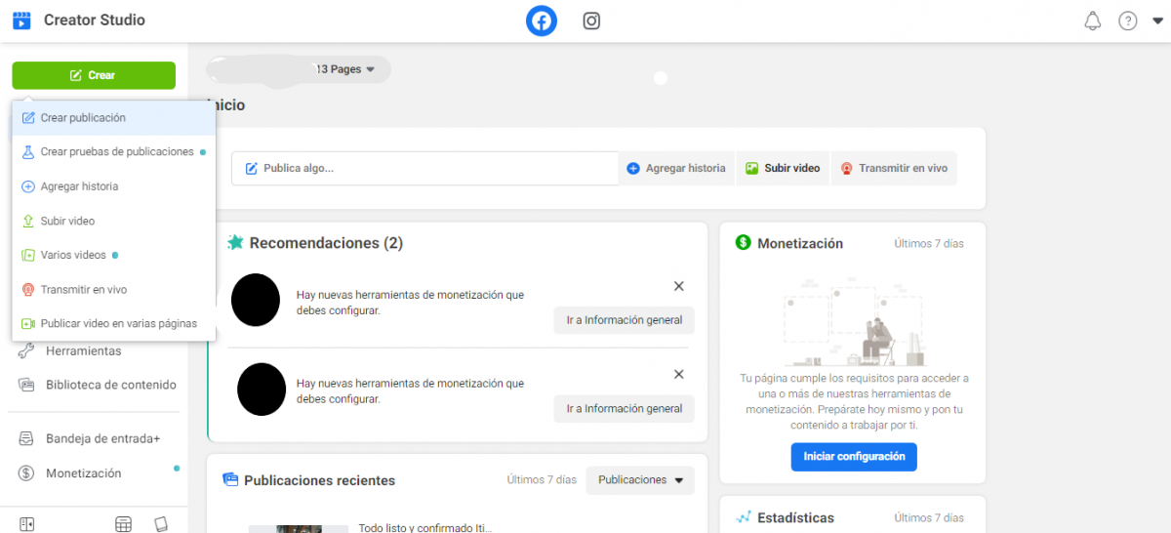
Task: Open notifications bell icon
Action: 1092,20
